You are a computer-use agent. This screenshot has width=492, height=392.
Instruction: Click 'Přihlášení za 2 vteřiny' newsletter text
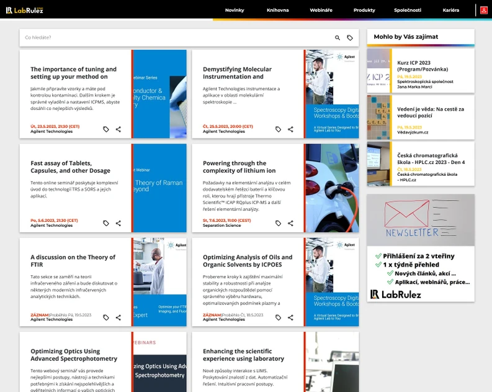coord(419,256)
